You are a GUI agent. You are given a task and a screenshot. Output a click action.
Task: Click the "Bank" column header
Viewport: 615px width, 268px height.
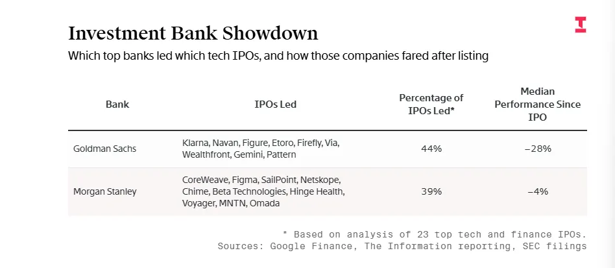[117, 104]
